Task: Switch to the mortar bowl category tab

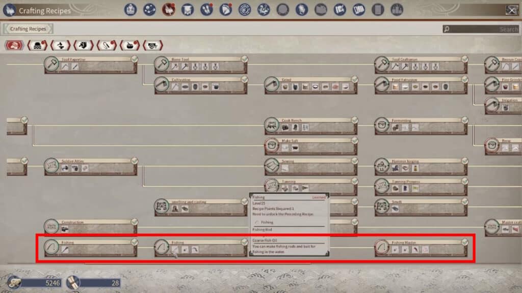Action: [129, 45]
